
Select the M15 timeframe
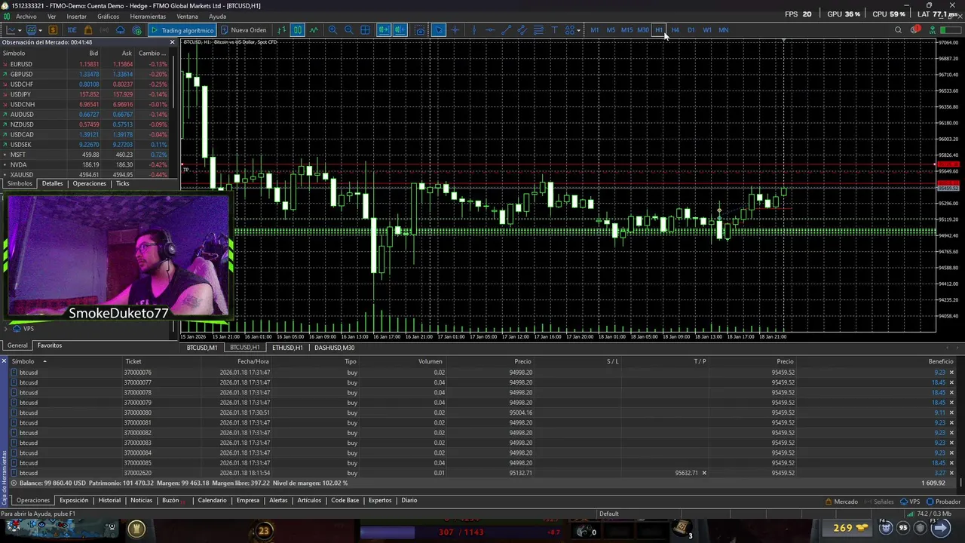point(626,30)
